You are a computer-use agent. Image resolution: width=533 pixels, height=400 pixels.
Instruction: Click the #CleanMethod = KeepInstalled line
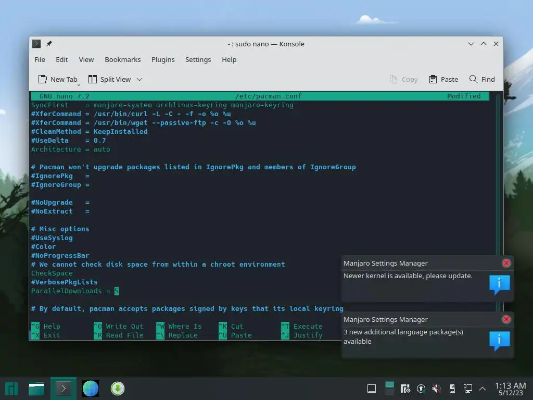pyautogui.click(x=90, y=132)
